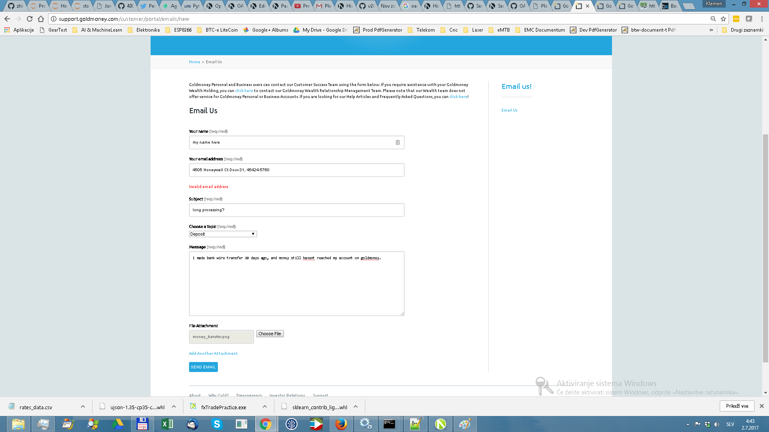Open Notepad++ taskbar icon
The width and height of the screenshot is (769, 432).
coord(415,424)
